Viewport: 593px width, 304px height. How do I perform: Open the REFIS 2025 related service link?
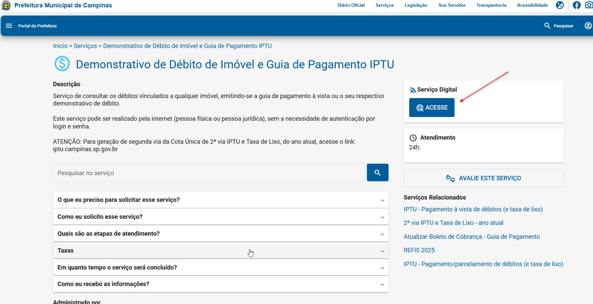419,250
